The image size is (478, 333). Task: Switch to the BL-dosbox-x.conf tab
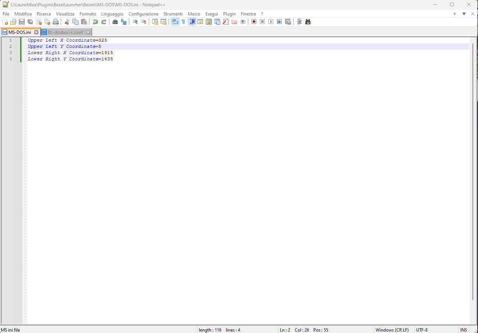pos(65,32)
